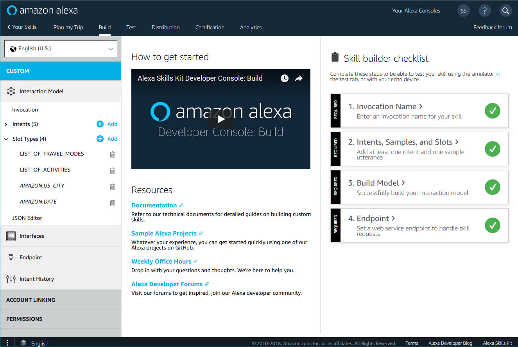Click the English language label in footer
Viewport: 518px width, 347px height.
click(40, 343)
